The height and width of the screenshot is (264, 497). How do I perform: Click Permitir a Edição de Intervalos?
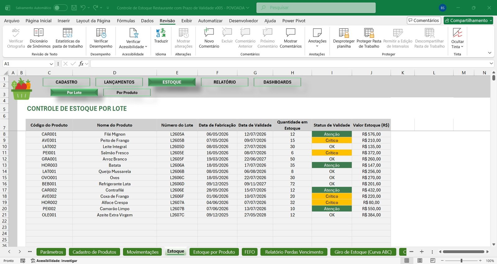tap(398, 38)
